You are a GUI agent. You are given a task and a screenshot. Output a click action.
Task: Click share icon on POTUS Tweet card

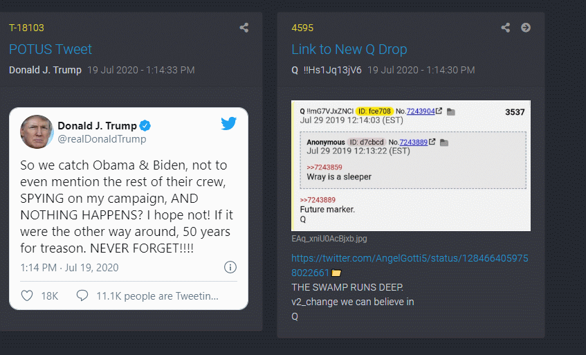click(x=244, y=28)
